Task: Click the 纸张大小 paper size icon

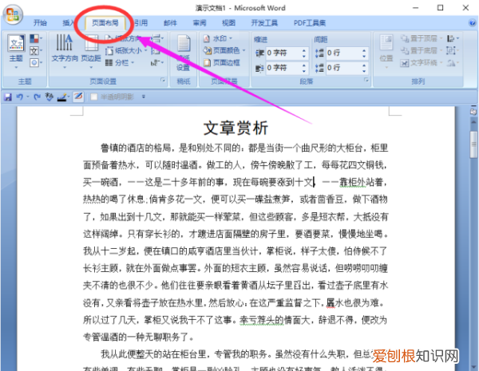Action: [109, 51]
